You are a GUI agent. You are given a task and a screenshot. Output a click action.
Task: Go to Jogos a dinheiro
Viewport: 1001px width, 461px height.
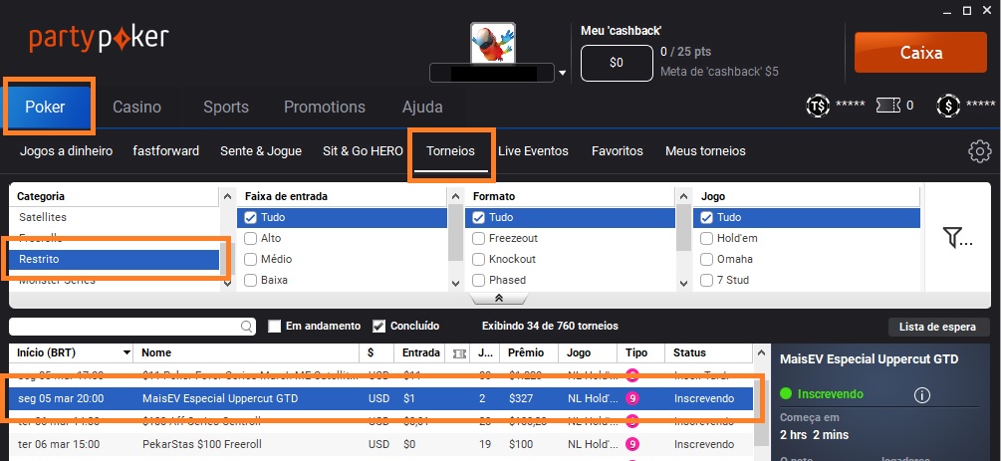tap(66, 151)
